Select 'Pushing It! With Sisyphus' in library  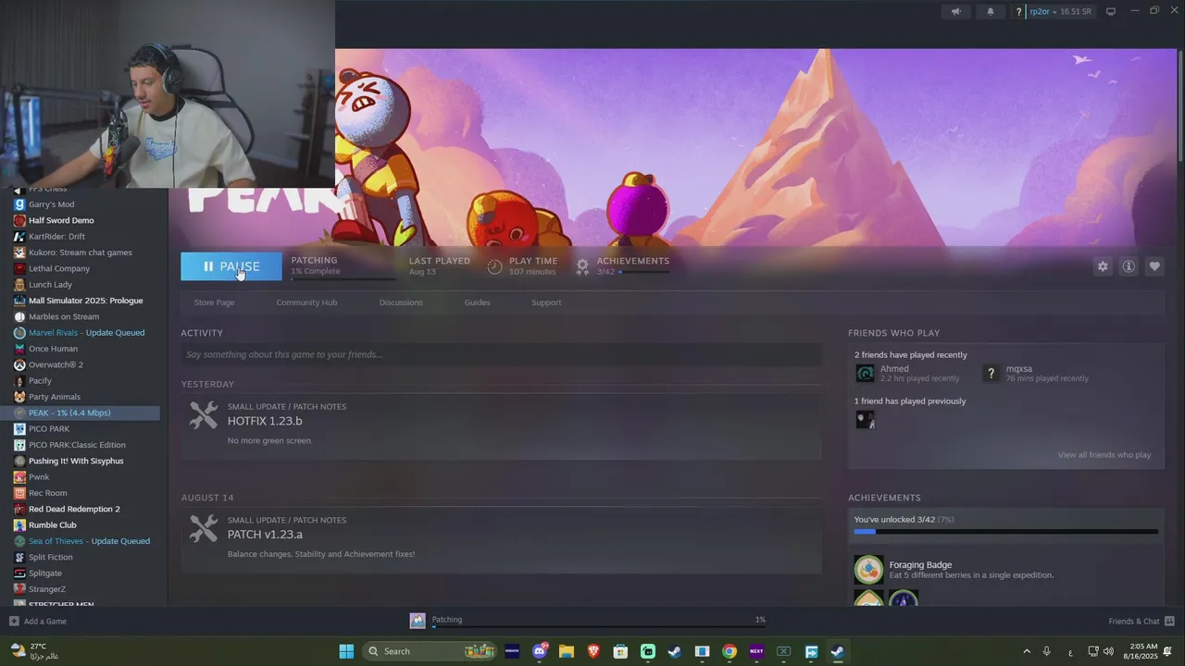click(x=76, y=461)
